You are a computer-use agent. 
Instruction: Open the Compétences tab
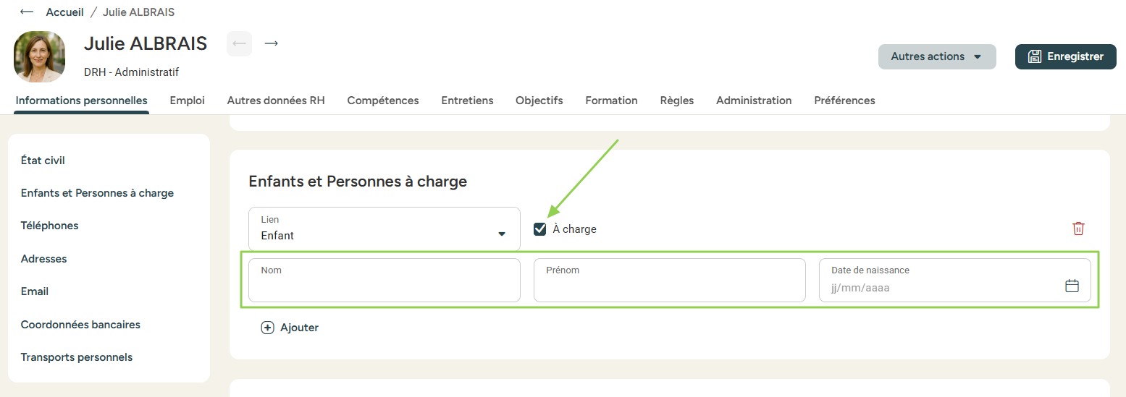coord(382,101)
